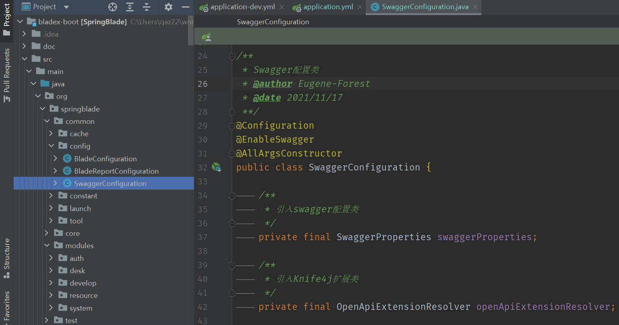Select BladeReportConfiguration class in tree
Screen dimensions: 619x325
(x=116, y=171)
